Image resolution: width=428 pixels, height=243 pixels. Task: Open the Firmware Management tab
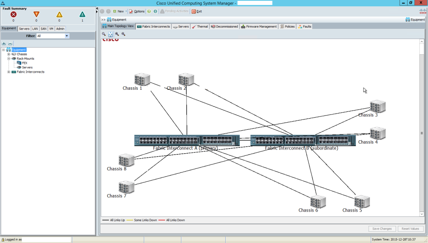(x=259, y=26)
